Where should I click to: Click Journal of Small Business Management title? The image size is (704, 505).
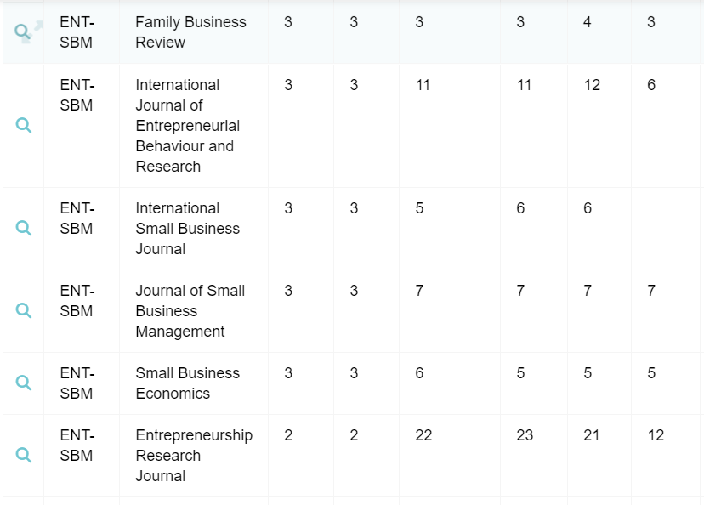click(x=190, y=311)
